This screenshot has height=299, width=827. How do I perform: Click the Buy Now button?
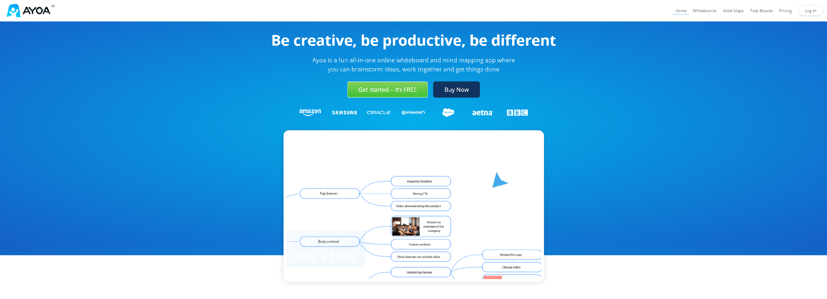[x=456, y=89]
